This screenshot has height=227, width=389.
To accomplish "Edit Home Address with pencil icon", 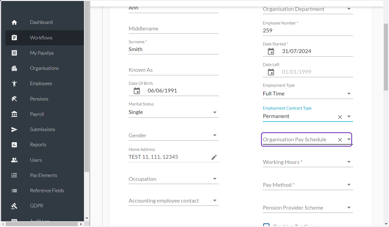I will tap(214, 157).
